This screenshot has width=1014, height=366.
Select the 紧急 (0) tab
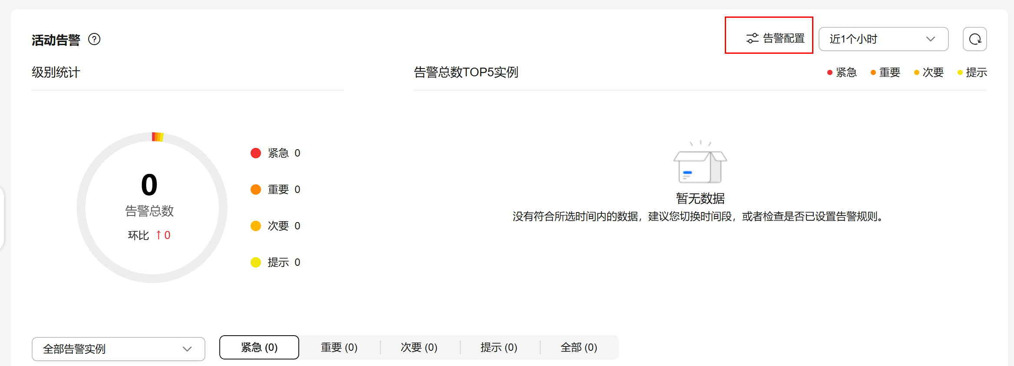coord(259,347)
